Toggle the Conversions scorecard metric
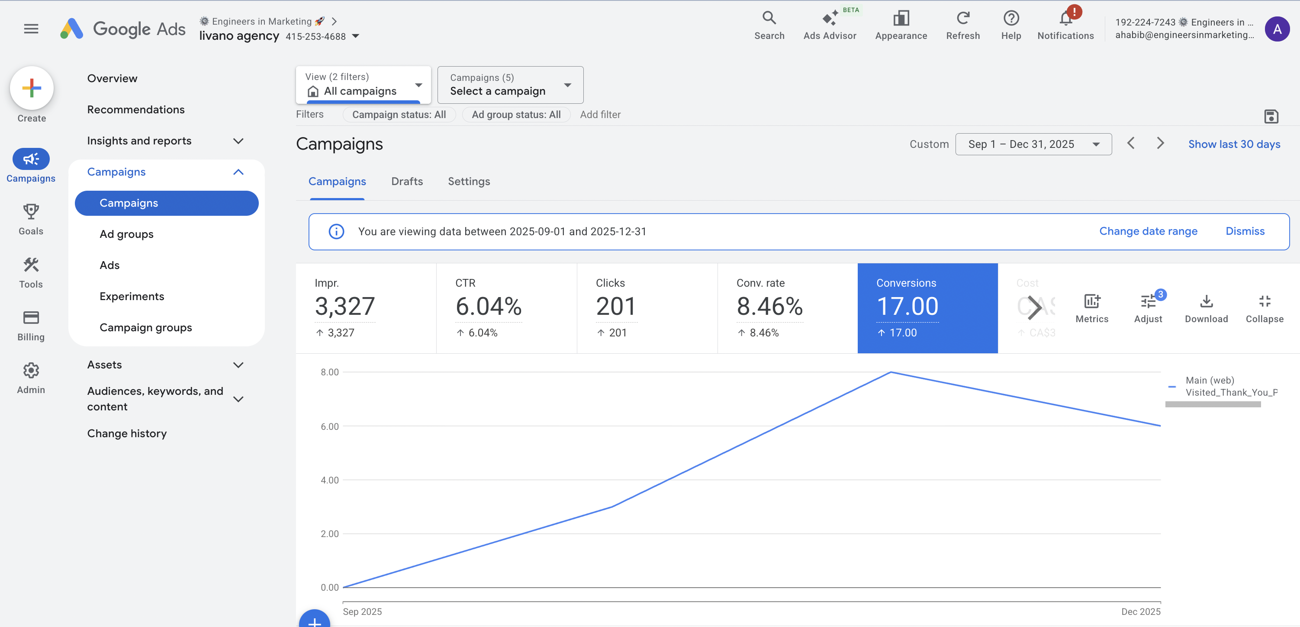 tap(927, 308)
